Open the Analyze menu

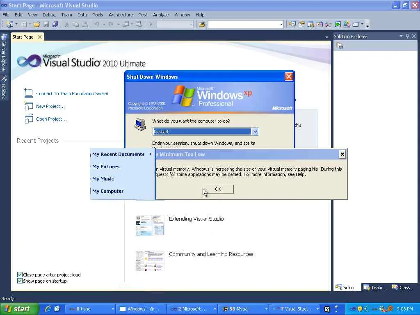coord(161,15)
